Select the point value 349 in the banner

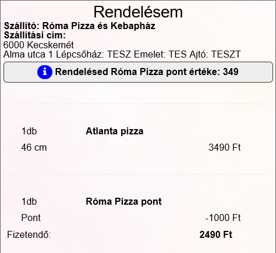click(x=231, y=72)
